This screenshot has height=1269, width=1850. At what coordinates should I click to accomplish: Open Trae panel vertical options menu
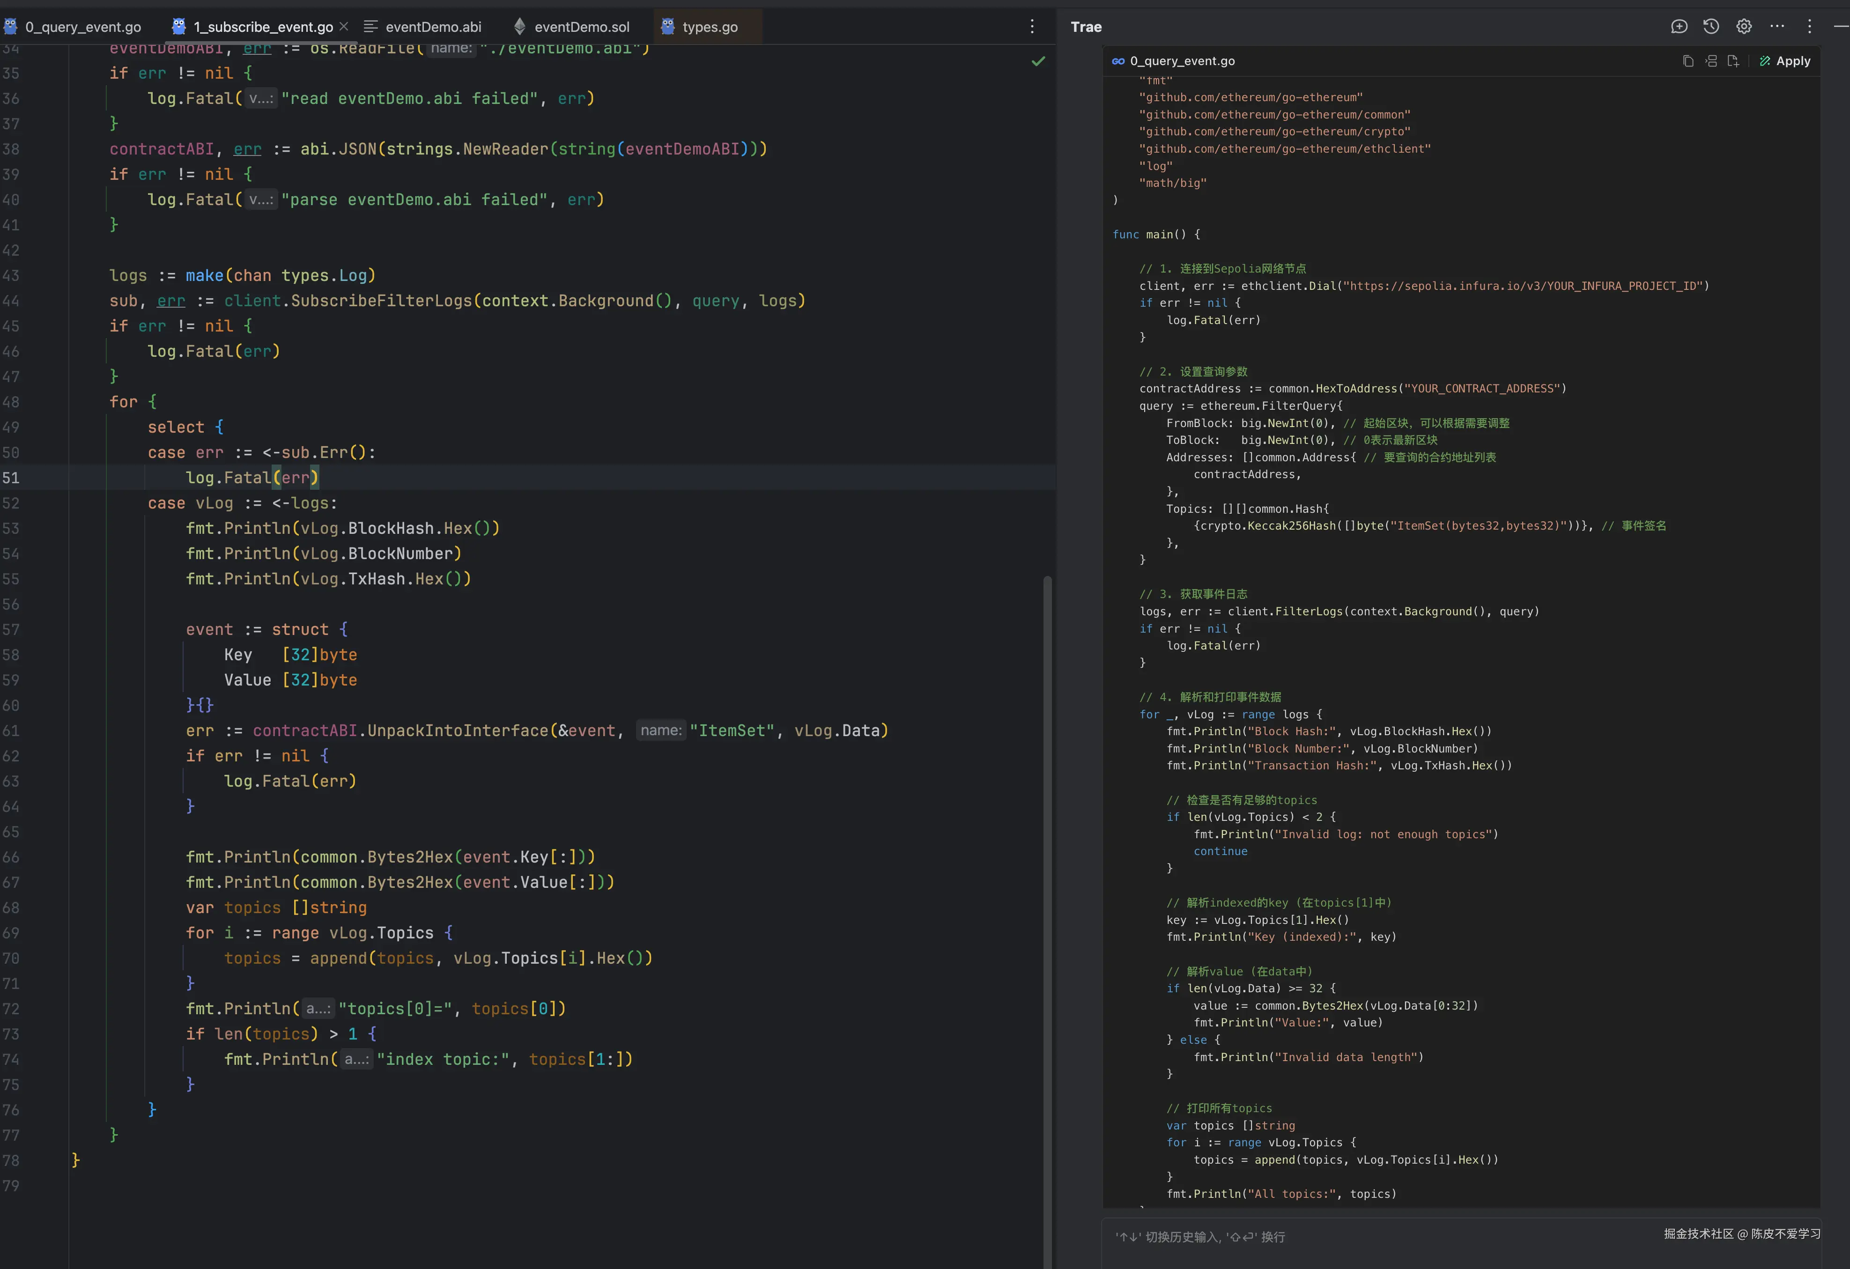pos(1809,26)
